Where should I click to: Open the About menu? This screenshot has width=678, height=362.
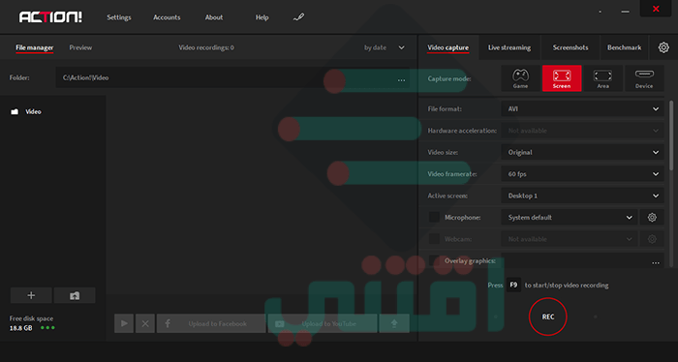click(x=214, y=17)
